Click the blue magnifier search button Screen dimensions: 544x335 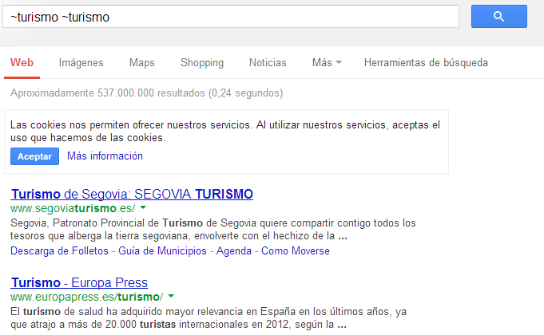pyautogui.click(x=499, y=16)
